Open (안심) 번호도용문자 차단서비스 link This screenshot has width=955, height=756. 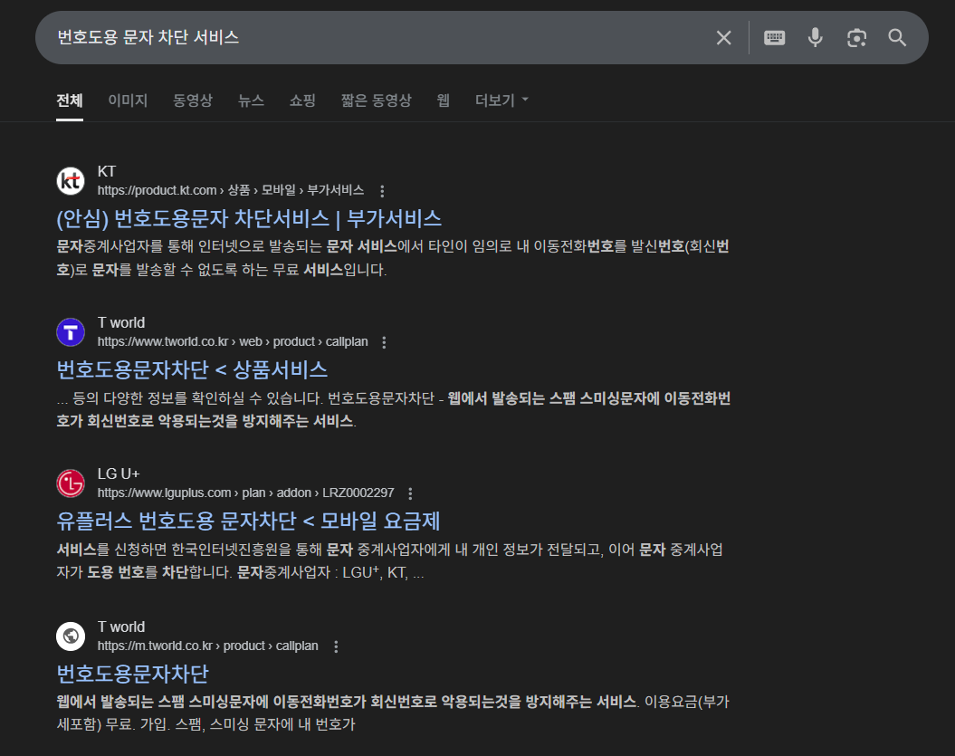[249, 219]
